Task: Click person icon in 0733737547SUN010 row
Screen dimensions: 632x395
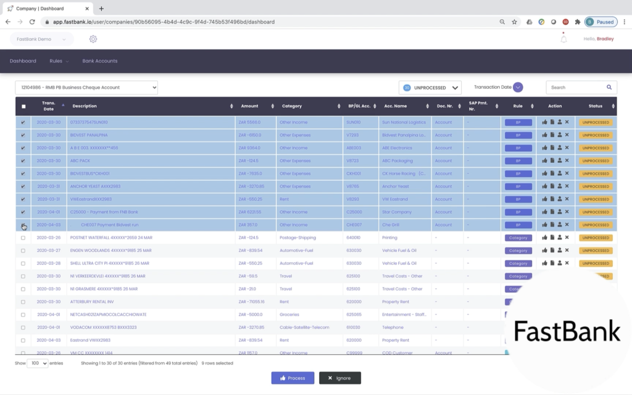Action: pos(559,122)
